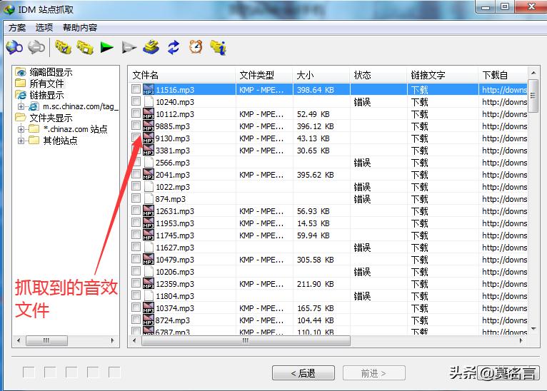Select the 11627.mp3 file name
Image resolution: width=547 pixels, height=391 pixels.
(175, 248)
